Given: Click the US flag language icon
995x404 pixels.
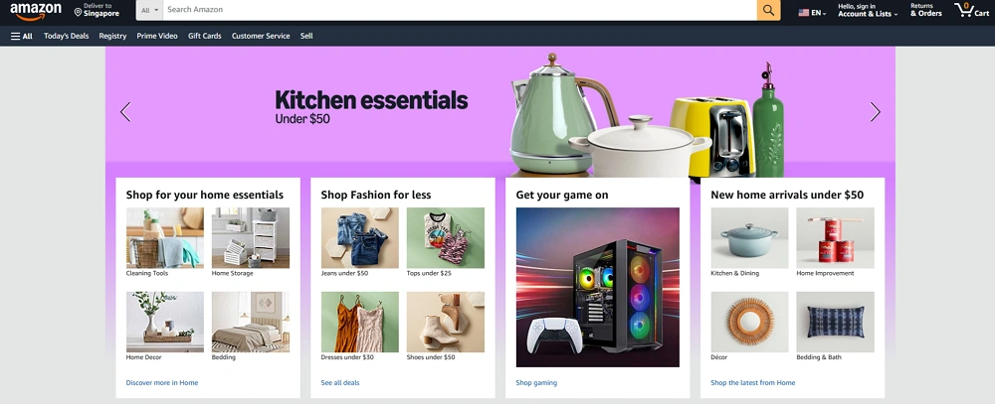Looking at the screenshot, I should [803, 13].
